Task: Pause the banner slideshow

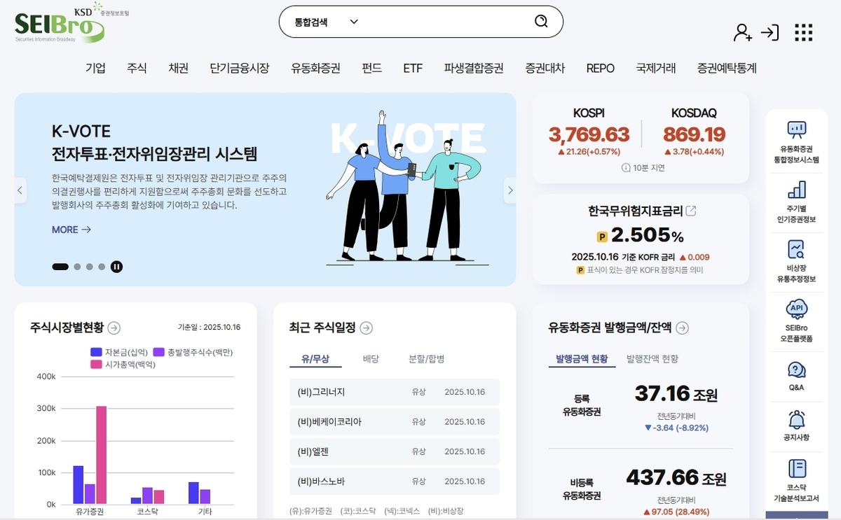Action: click(116, 267)
